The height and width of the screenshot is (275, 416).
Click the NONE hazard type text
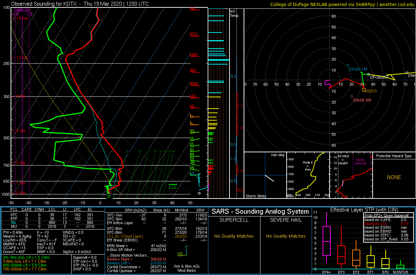click(x=394, y=177)
